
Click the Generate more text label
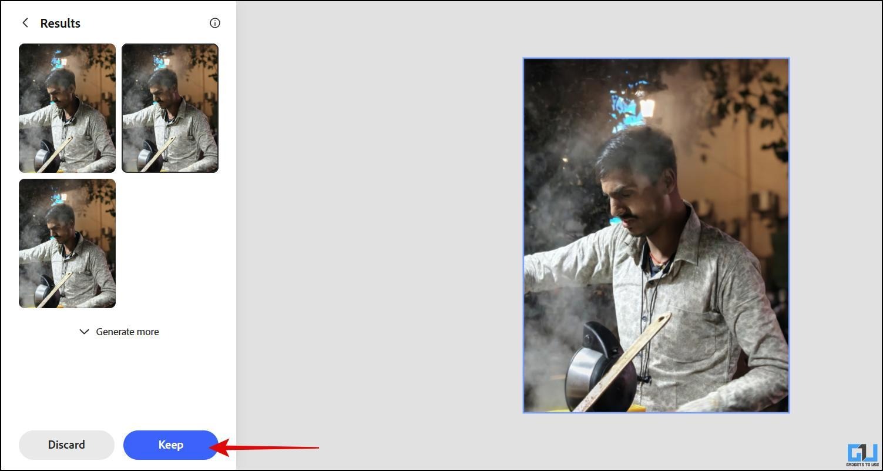pyautogui.click(x=127, y=332)
